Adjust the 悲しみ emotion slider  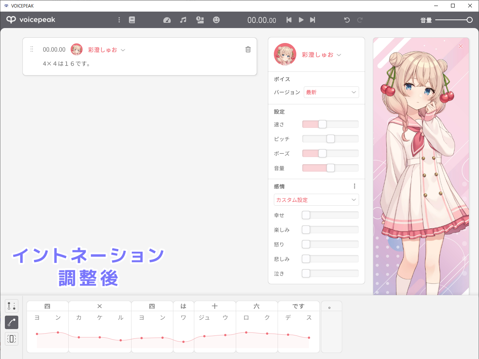coord(330,259)
